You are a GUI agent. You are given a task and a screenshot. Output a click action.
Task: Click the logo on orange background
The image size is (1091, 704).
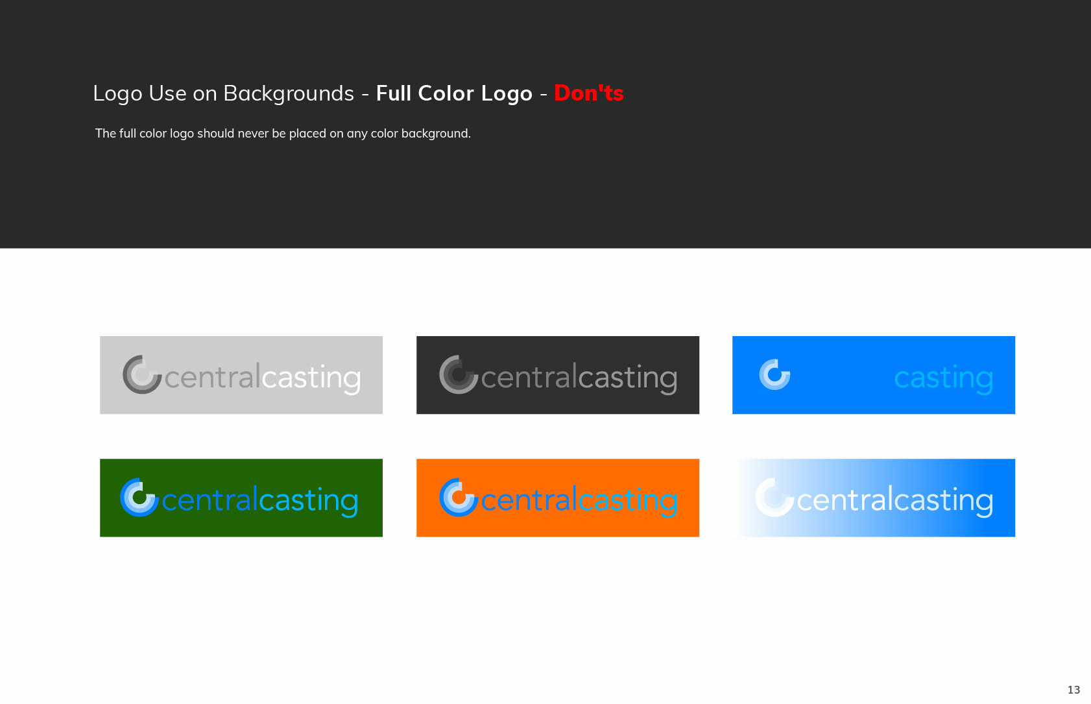(558, 498)
